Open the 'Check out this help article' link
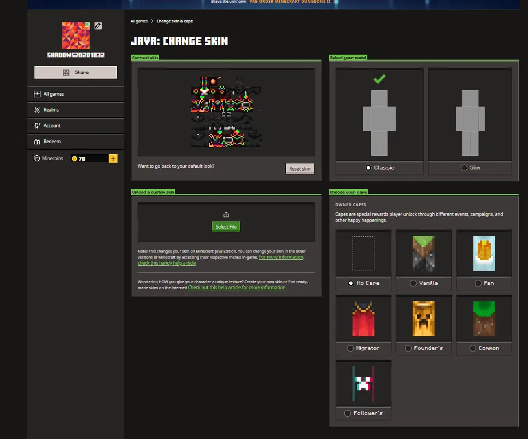The image size is (528, 439). (237, 288)
